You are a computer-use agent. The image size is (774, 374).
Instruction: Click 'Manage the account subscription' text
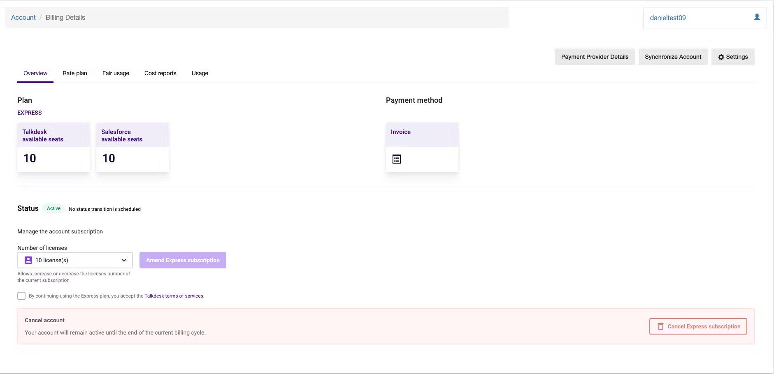pos(60,231)
